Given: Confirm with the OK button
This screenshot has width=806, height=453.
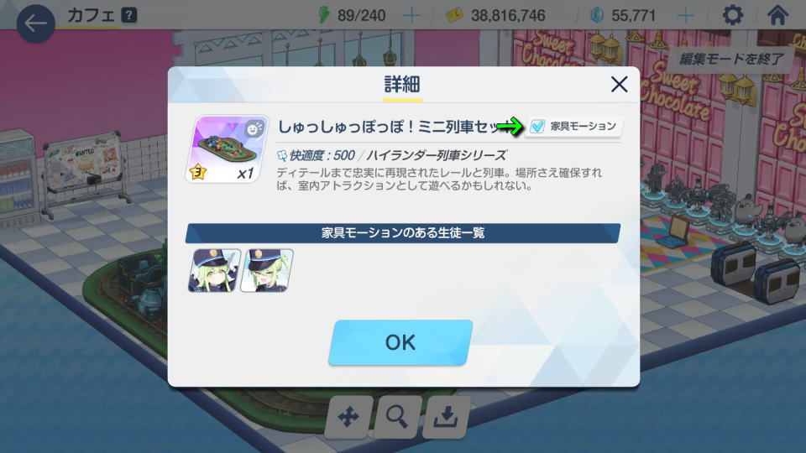Looking at the screenshot, I should [x=400, y=342].
